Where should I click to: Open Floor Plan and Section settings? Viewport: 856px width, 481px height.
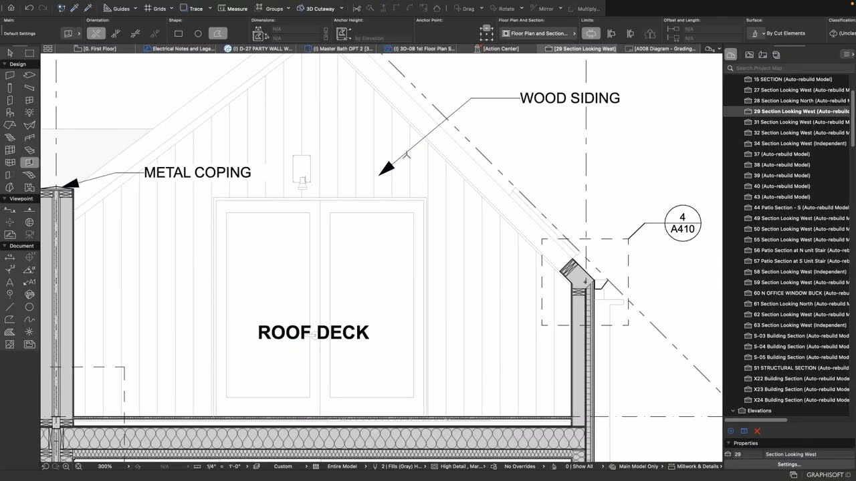(x=538, y=33)
